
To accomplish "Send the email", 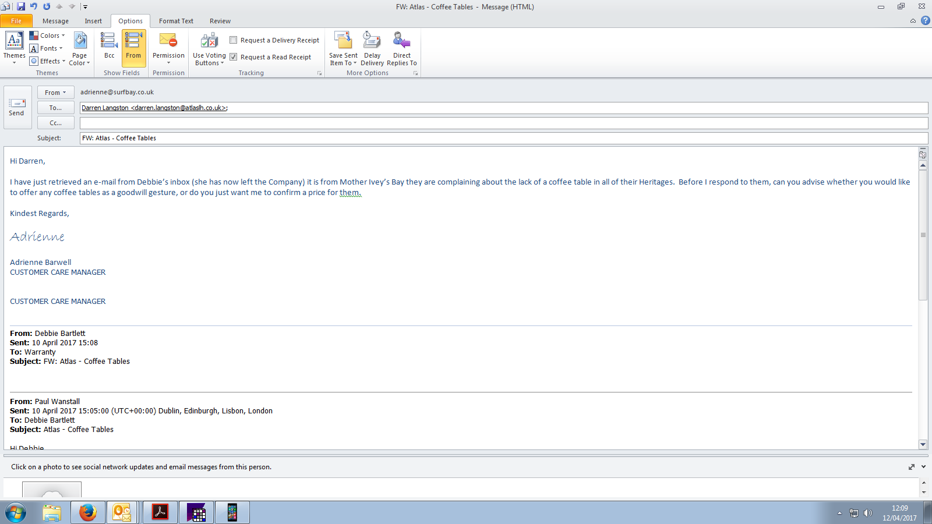I will pos(16,107).
